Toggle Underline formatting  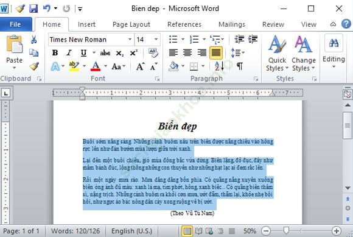83,53
